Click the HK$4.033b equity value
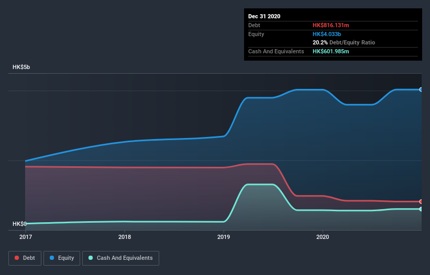 click(327, 34)
